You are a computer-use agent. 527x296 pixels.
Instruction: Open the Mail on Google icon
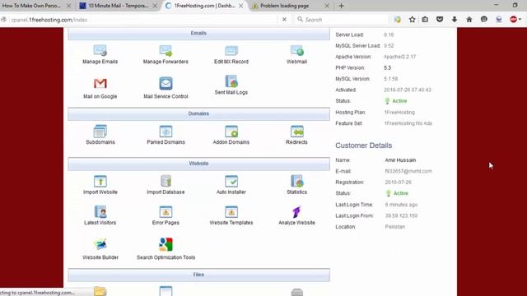[100, 83]
